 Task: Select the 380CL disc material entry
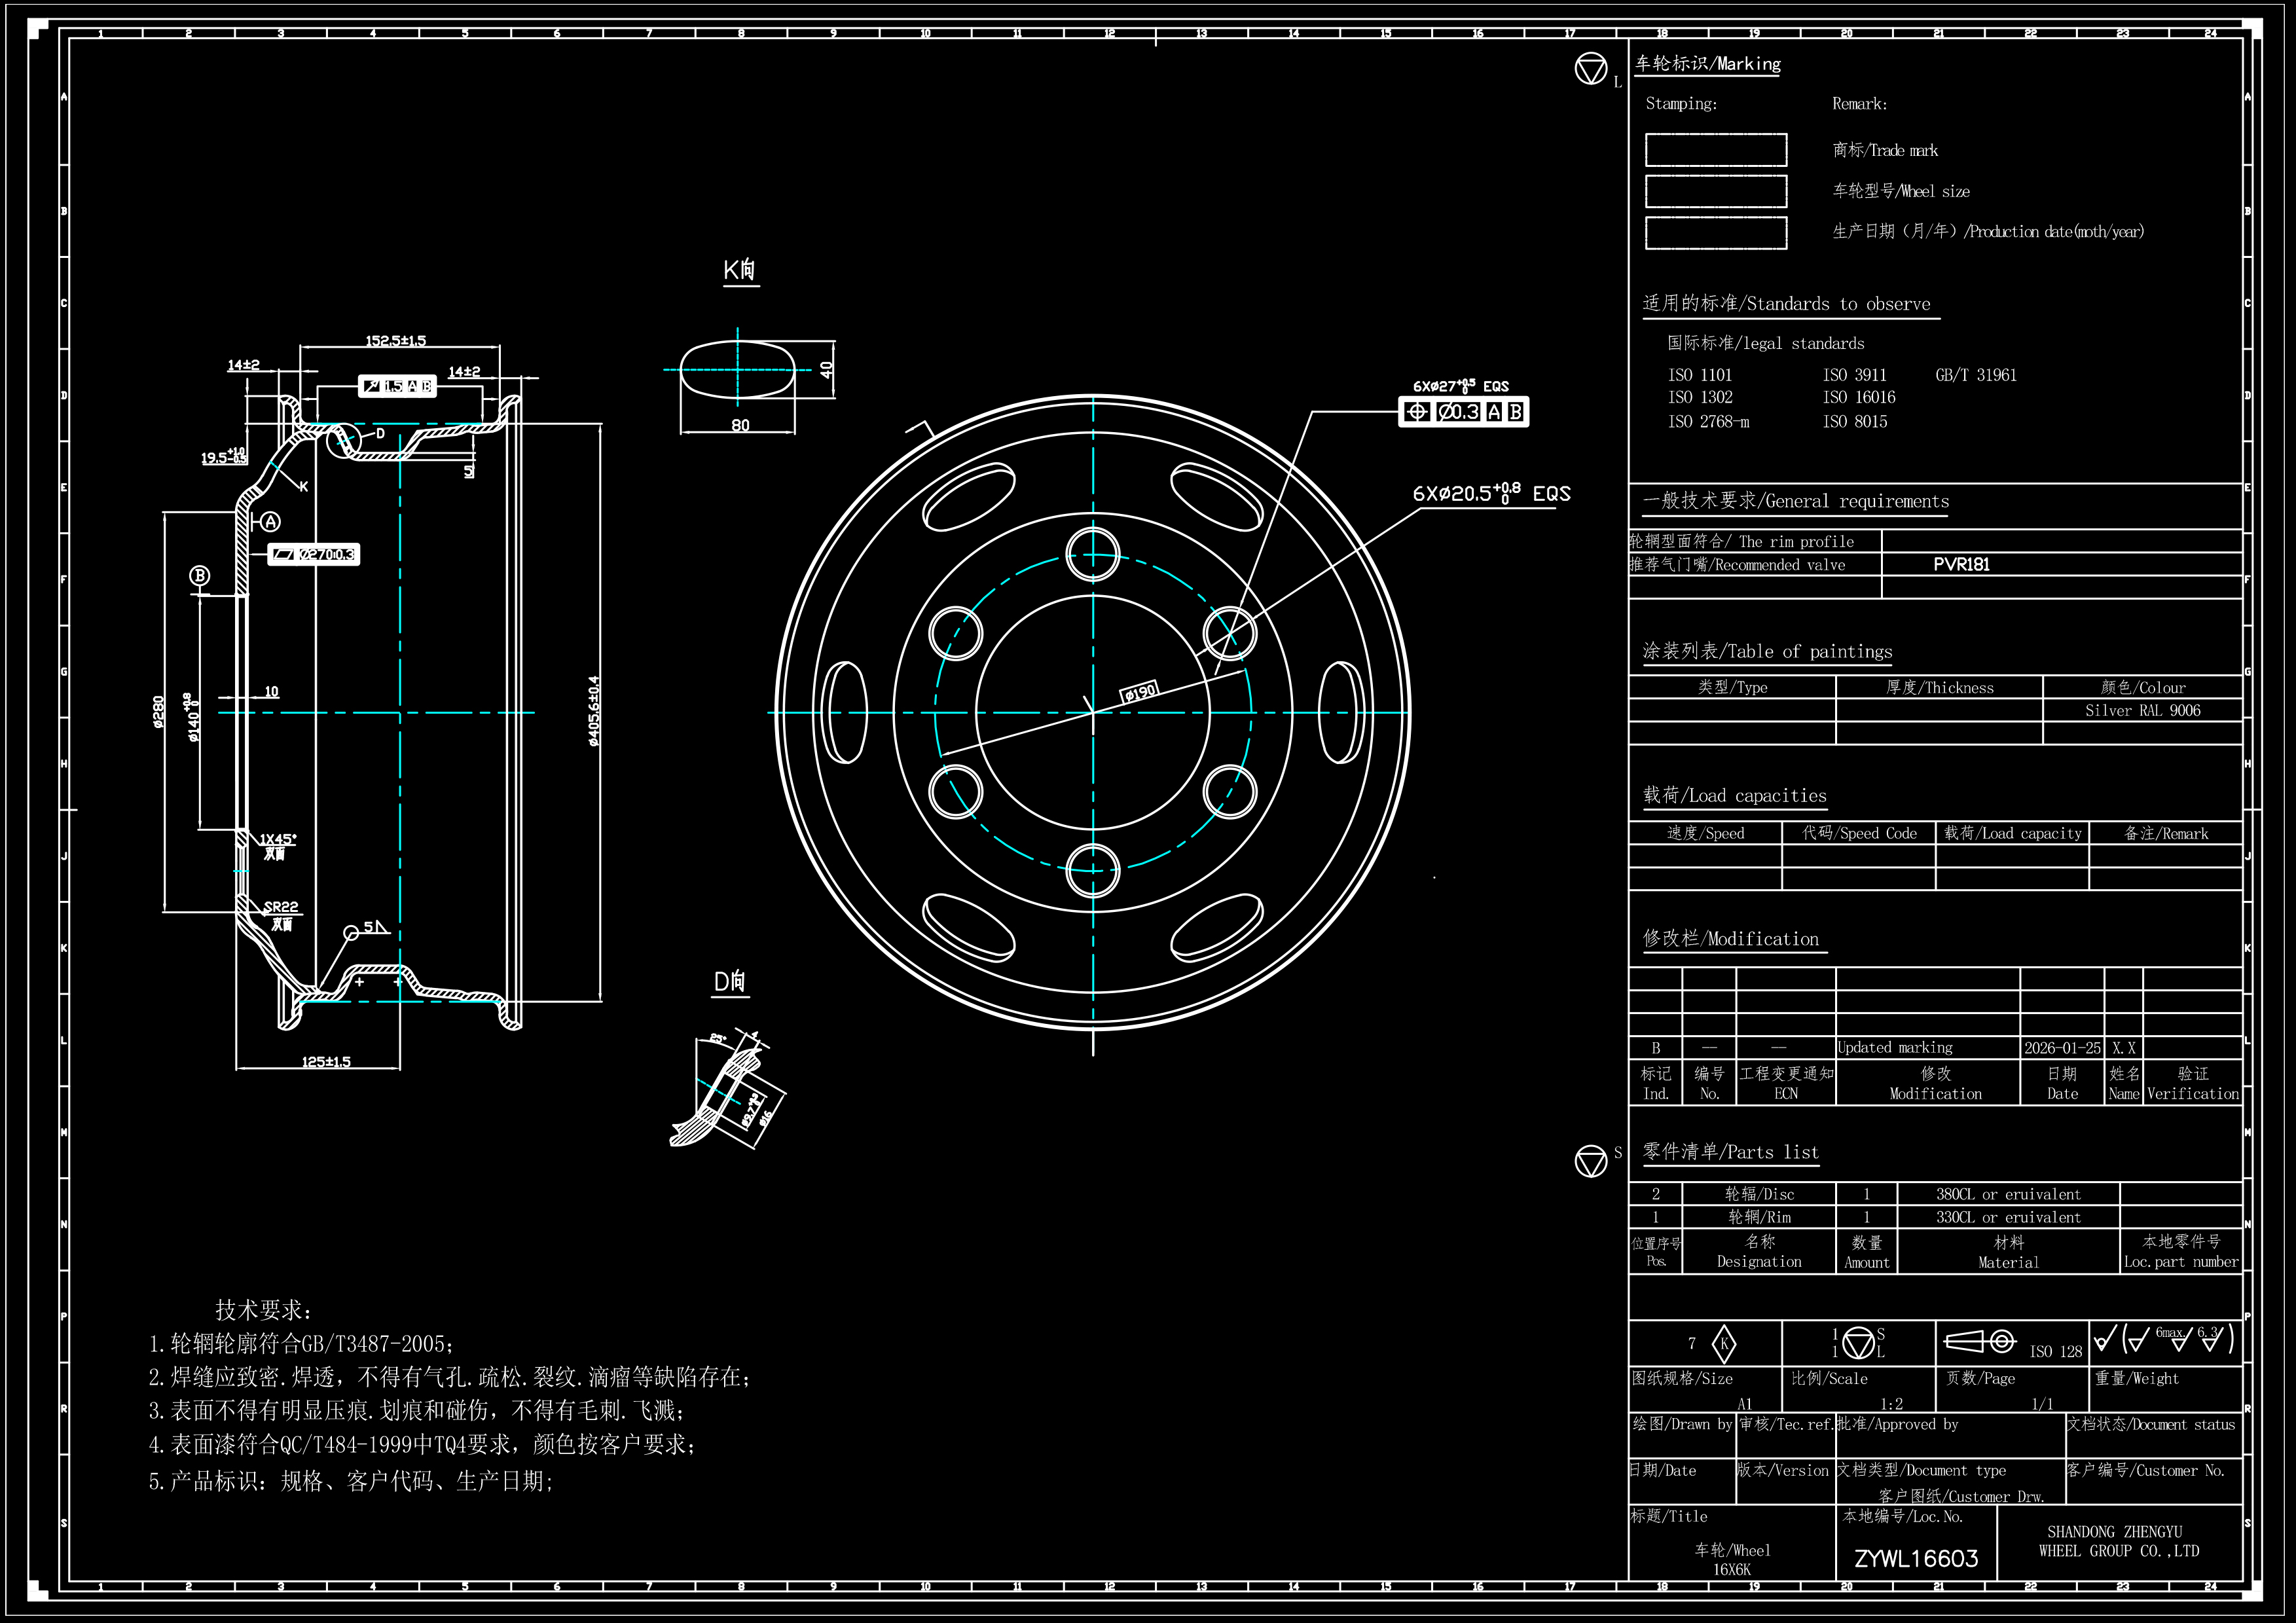2007,1194
